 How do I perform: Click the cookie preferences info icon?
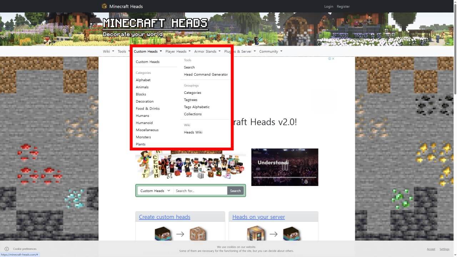[6, 249]
